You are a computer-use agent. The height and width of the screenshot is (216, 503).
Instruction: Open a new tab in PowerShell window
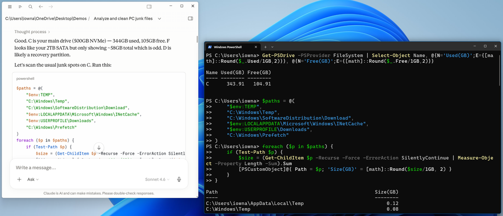tap(265, 47)
